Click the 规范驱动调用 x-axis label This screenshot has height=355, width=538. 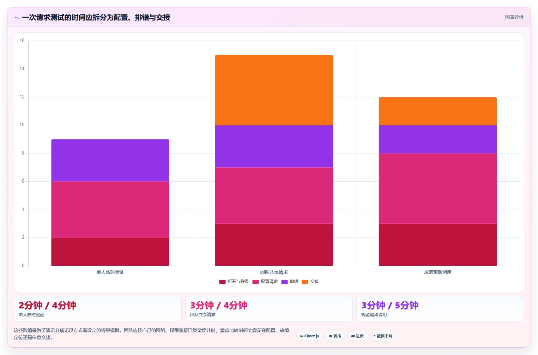coord(437,272)
